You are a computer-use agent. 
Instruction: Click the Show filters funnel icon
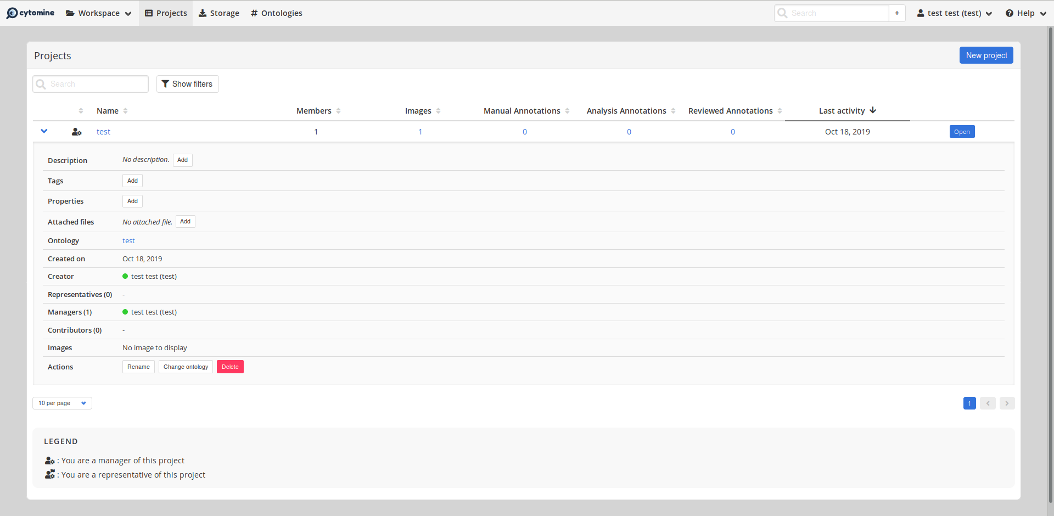[166, 83]
